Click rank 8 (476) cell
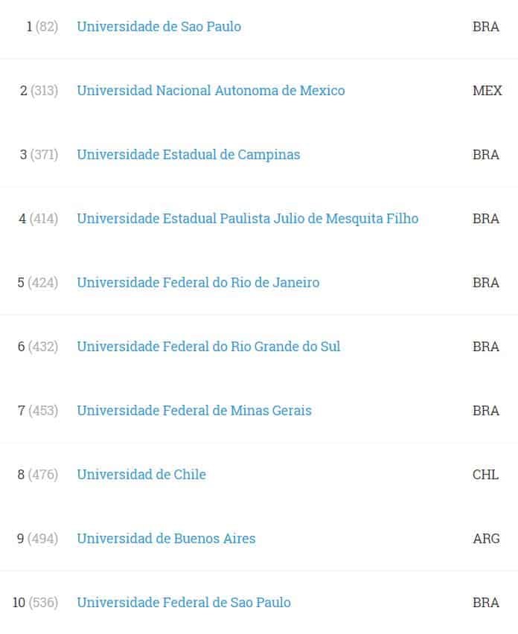518x634 pixels. pos(38,475)
